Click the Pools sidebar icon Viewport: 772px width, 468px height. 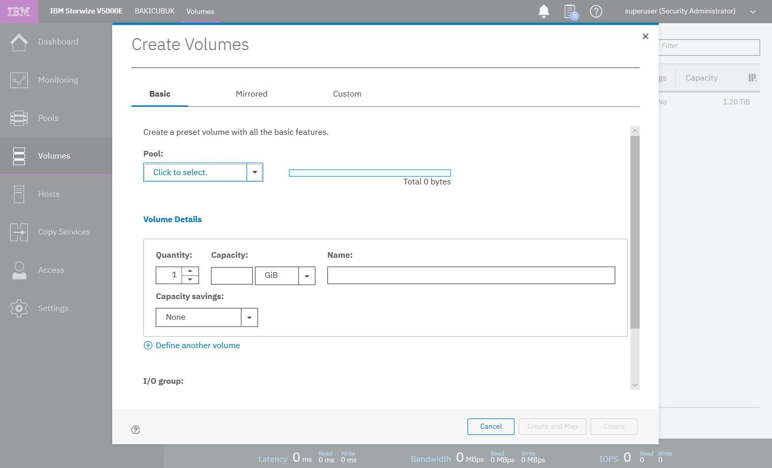click(x=19, y=118)
